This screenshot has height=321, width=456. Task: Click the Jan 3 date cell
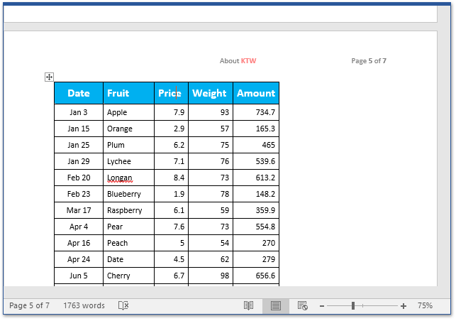coord(79,112)
